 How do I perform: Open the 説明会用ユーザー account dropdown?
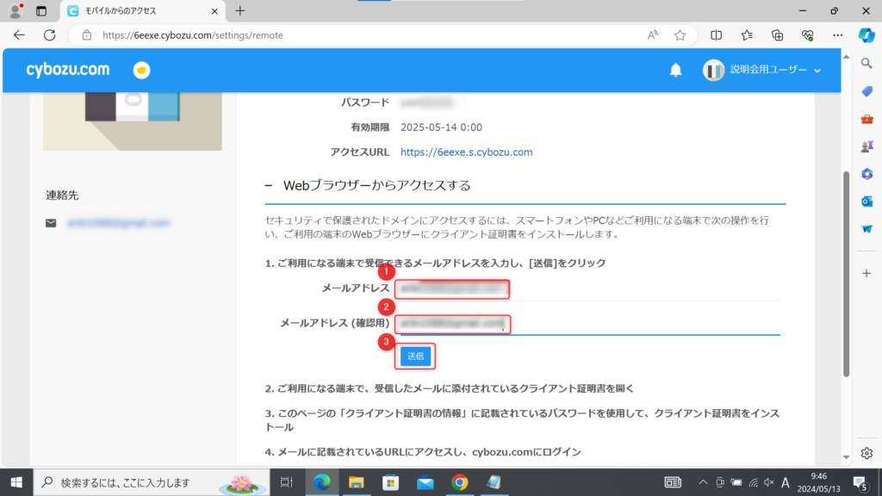point(761,70)
